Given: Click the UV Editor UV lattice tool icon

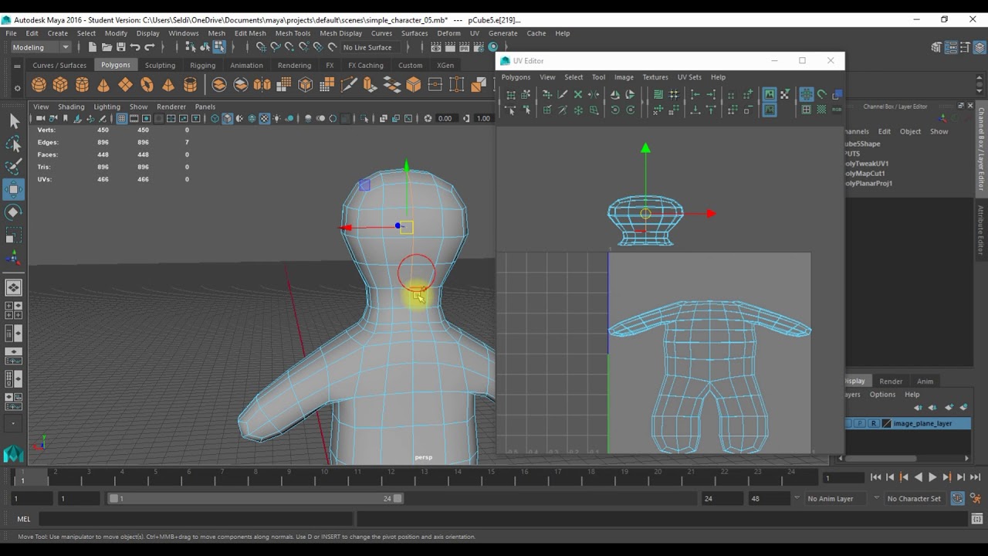Looking at the screenshot, I should point(509,94).
